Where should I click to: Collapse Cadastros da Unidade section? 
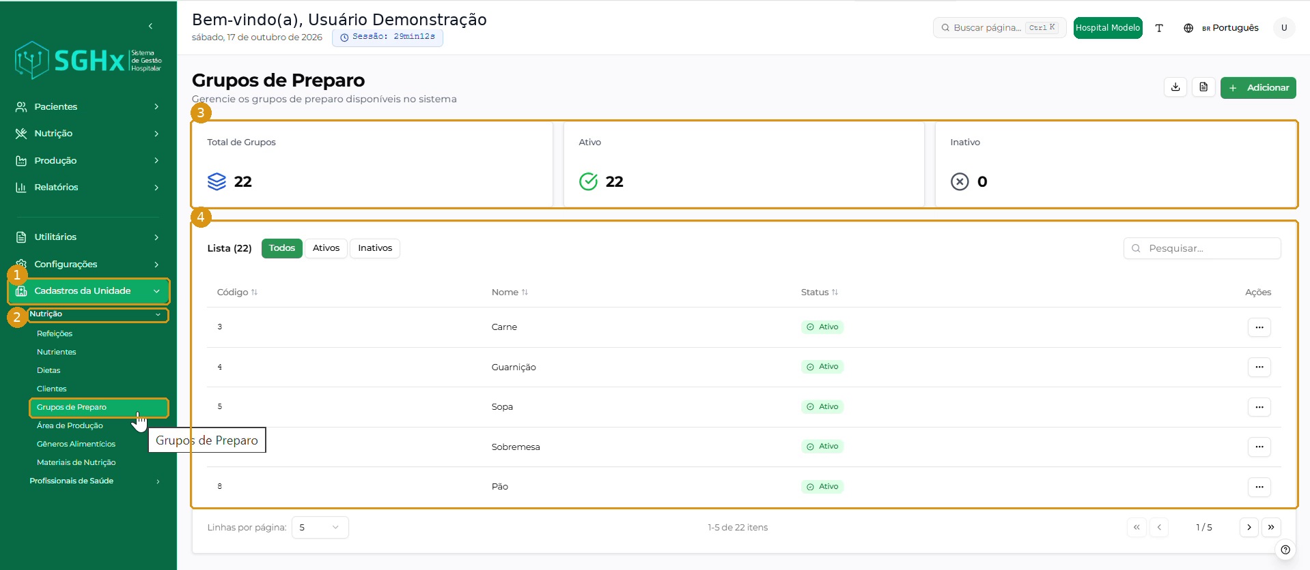click(x=88, y=291)
